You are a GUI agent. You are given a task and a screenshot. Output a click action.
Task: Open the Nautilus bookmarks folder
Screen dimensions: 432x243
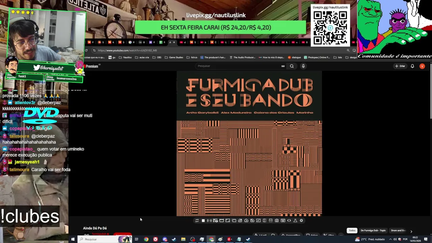pyautogui.click(x=125, y=57)
